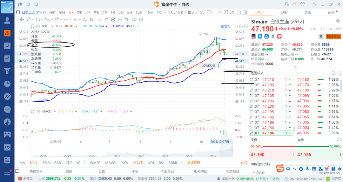This screenshot has width=343, height=182.
Task: Open the headset customer support icon
Action: click(x=286, y=4)
